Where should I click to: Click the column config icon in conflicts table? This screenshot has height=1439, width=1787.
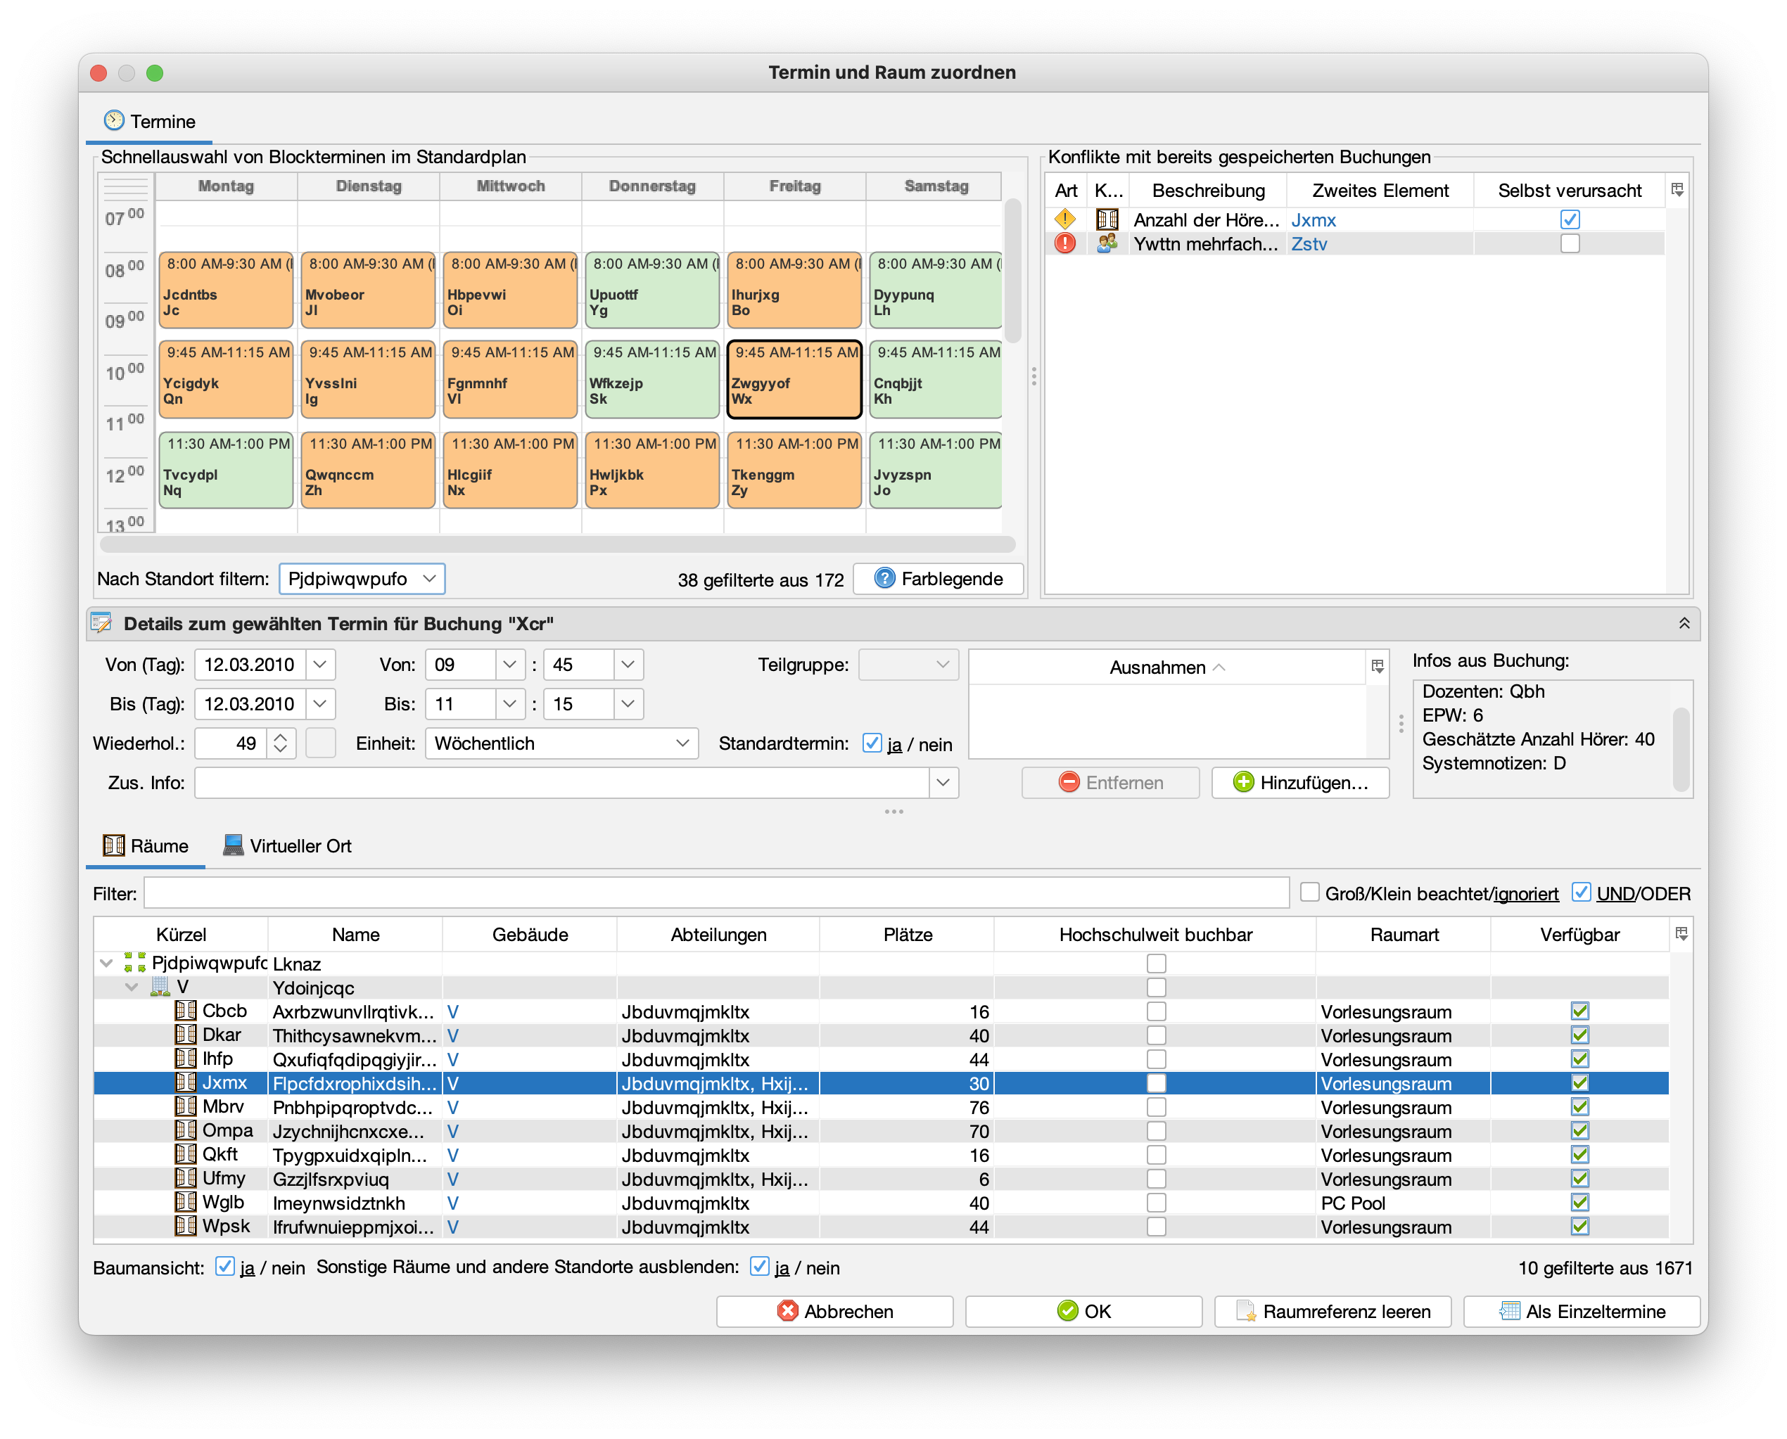(x=1677, y=190)
